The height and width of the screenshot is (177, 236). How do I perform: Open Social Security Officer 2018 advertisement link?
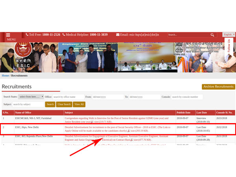pos(118,129)
